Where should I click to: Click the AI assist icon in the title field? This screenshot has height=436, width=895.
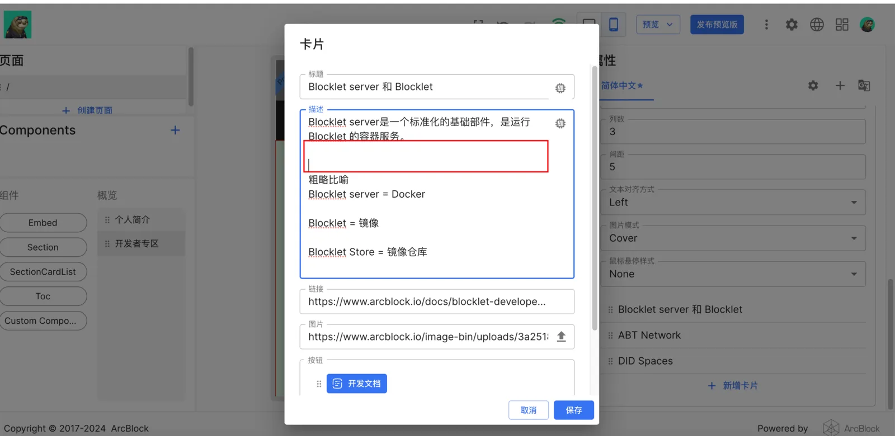click(560, 88)
